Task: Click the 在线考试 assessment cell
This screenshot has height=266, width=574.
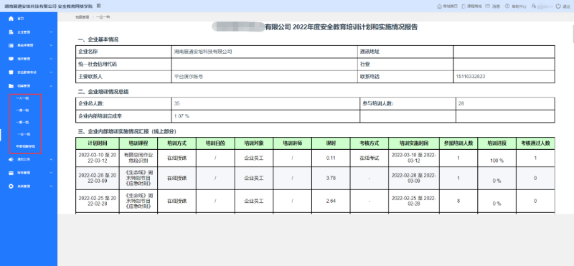Action: (370, 158)
